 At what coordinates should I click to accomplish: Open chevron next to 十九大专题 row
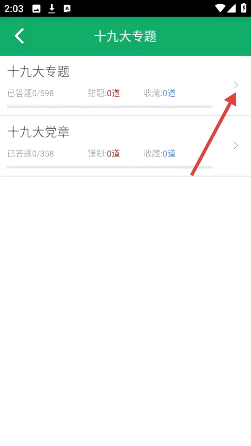tap(236, 85)
